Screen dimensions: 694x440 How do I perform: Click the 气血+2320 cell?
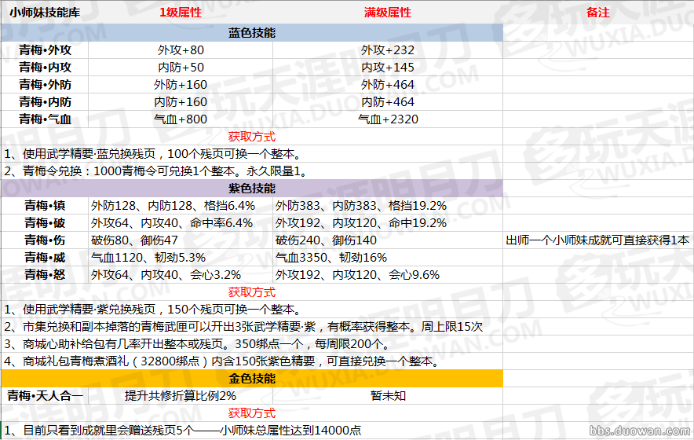pos(388,119)
